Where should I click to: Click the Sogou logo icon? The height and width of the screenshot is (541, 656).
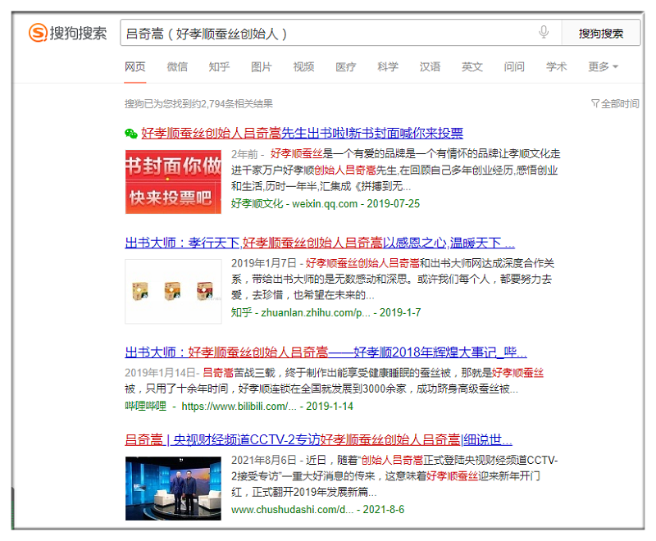coord(38,33)
